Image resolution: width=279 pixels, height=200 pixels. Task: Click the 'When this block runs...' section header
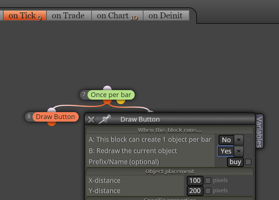pos(170,130)
